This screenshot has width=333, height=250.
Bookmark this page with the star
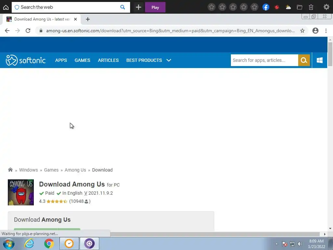302,31
